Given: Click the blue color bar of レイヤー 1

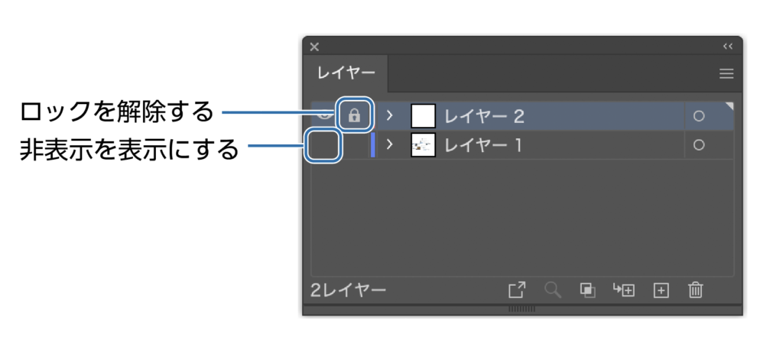Looking at the screenshot, I should 372,145.
